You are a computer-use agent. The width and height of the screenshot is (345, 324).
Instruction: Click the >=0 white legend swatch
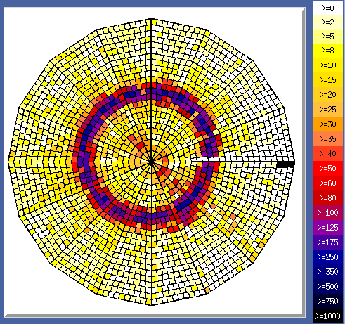328,8
